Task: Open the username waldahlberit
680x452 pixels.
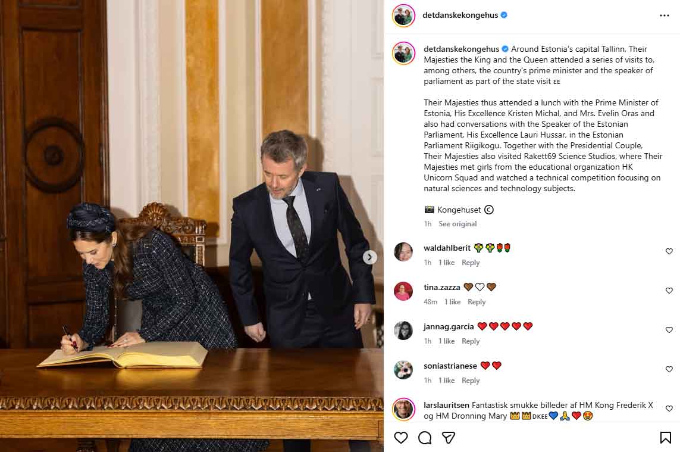Action: pyautogui.click(x=447, y=248)
